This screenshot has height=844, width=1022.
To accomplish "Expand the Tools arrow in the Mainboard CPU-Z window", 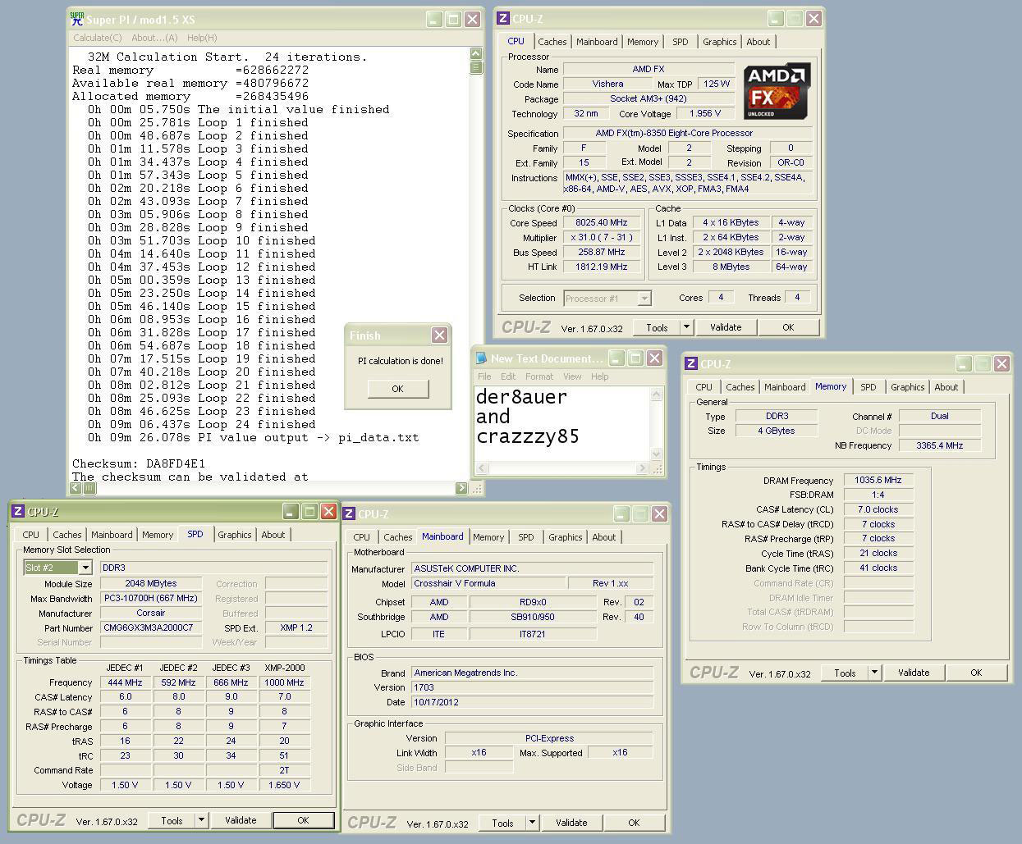I will pos(531,823).
